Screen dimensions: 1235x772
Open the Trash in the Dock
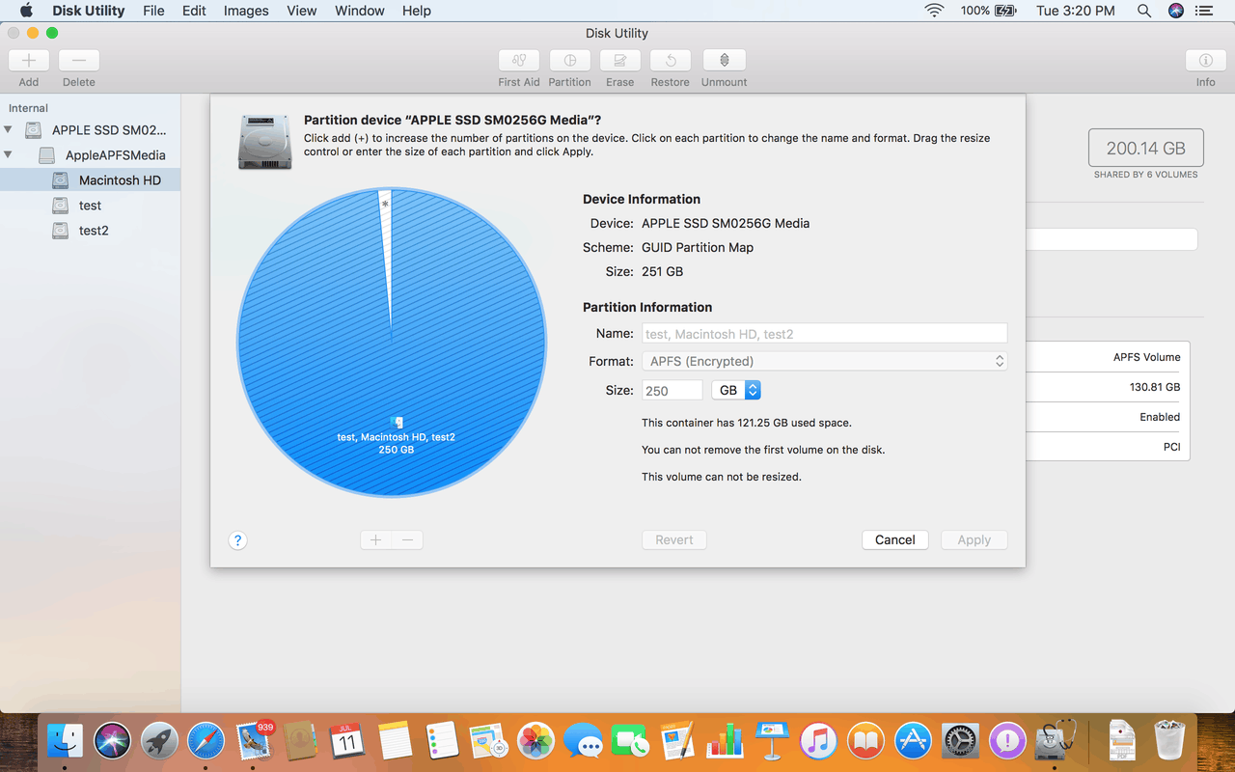(1169, 740)
